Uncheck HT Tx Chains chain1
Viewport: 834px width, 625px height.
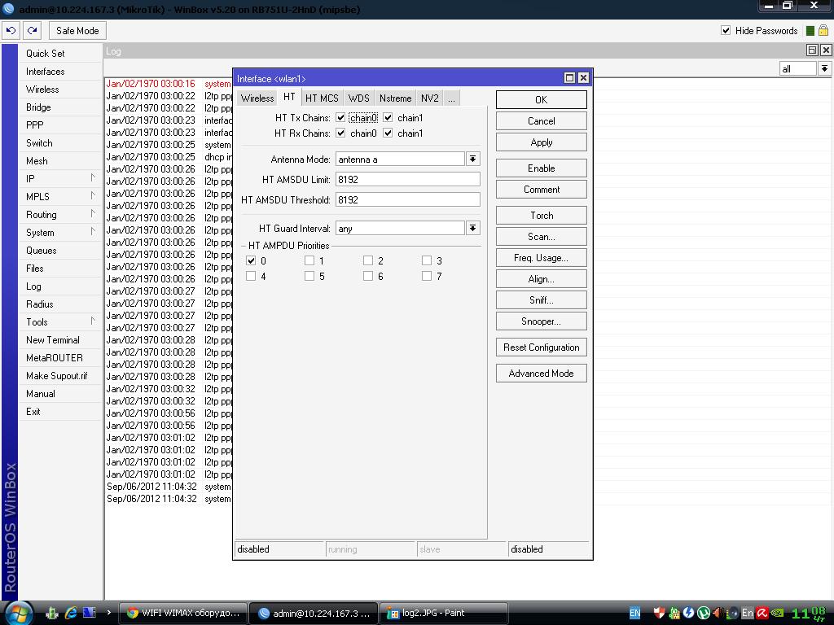(388, 117)
